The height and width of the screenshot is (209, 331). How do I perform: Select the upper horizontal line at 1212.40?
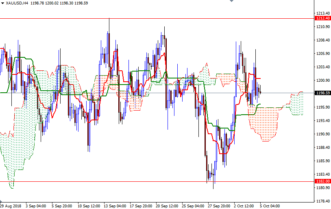163,18
